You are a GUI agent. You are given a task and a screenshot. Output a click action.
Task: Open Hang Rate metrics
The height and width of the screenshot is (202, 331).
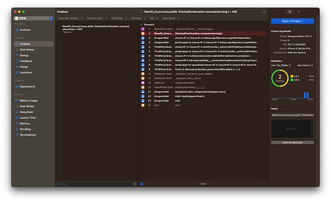pos(24,112)
